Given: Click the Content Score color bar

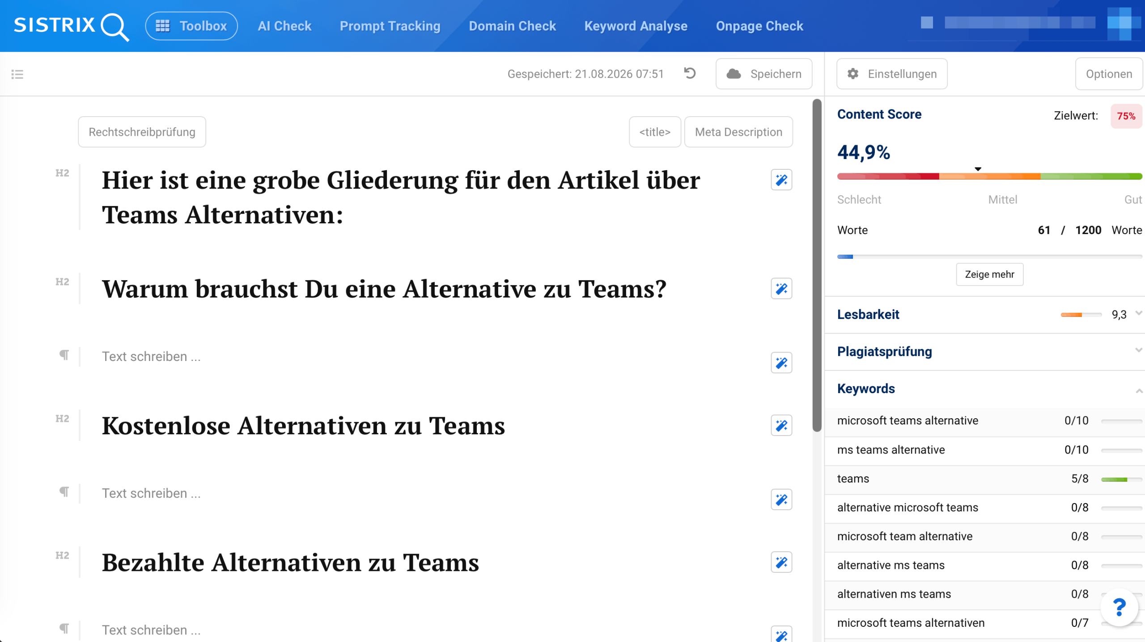Looking at the screenshot, I should click(989, 176).
